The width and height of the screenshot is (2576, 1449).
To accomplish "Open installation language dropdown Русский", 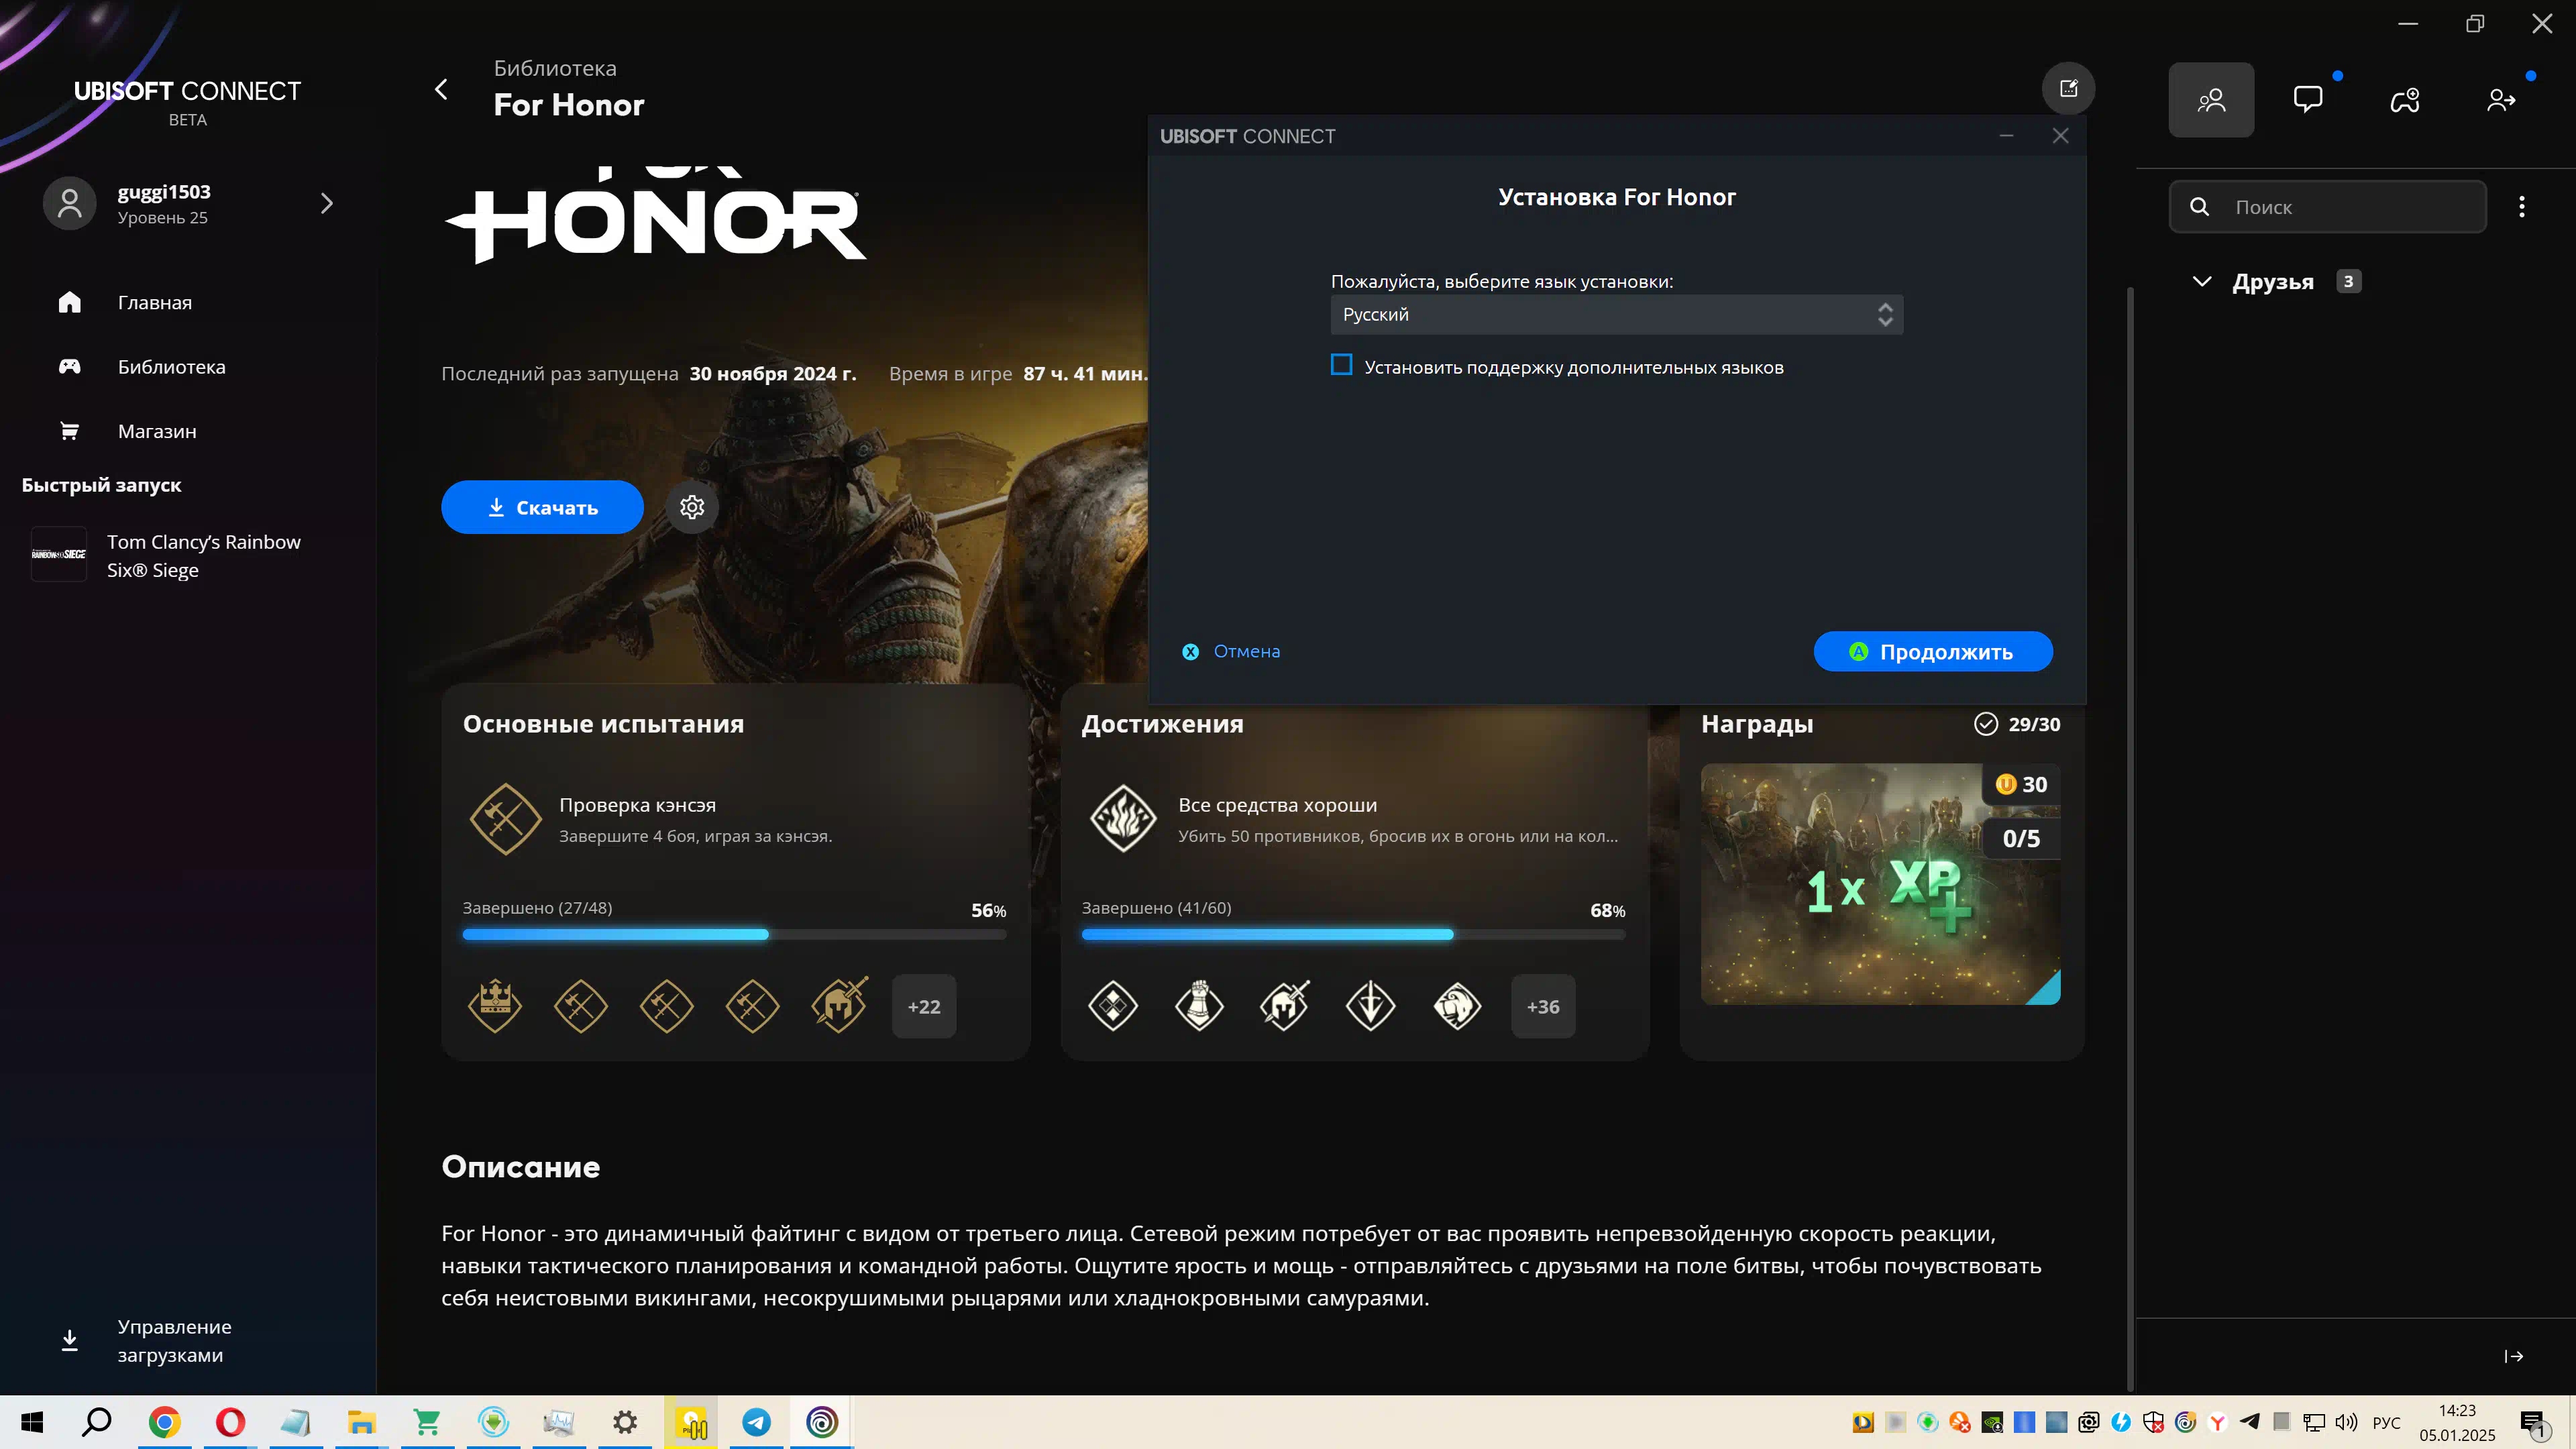I will coord(1616,314).
